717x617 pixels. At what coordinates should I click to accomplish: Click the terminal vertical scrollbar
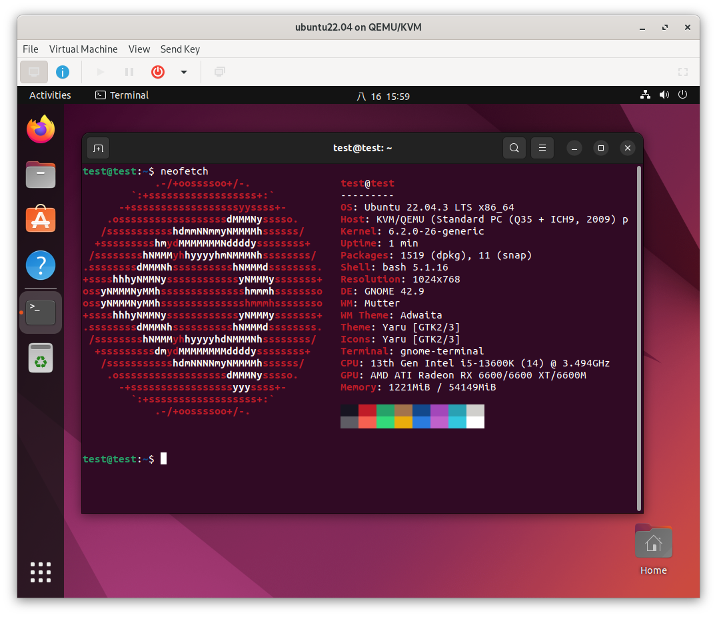pyautogui.click(x=639, y=338)
